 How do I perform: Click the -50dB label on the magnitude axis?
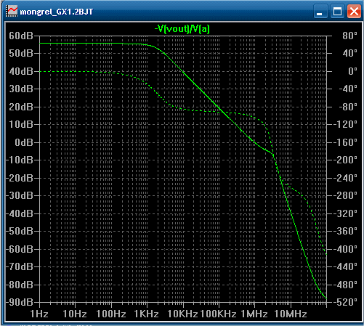pyautogui.click(x=20, y=231)
